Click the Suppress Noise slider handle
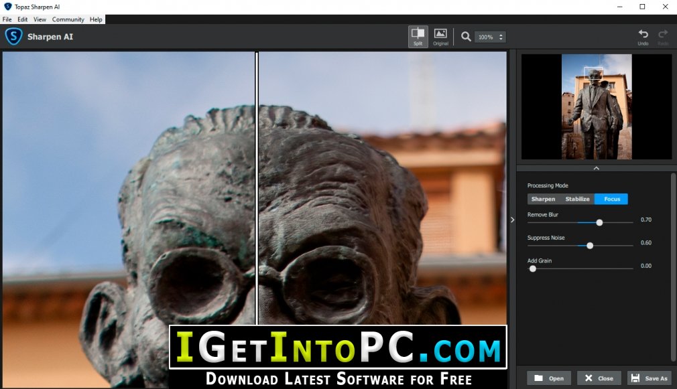 pyautogui.click(x=590, y=246)
